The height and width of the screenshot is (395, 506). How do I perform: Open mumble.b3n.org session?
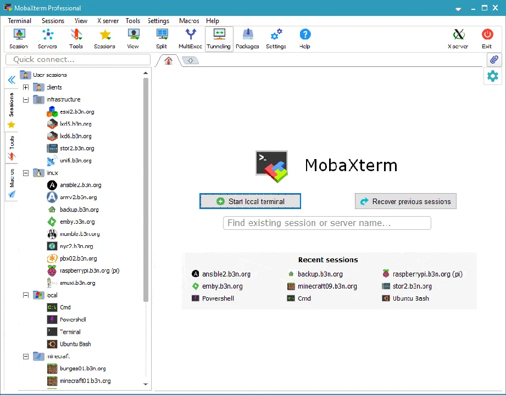coord(74,234)
